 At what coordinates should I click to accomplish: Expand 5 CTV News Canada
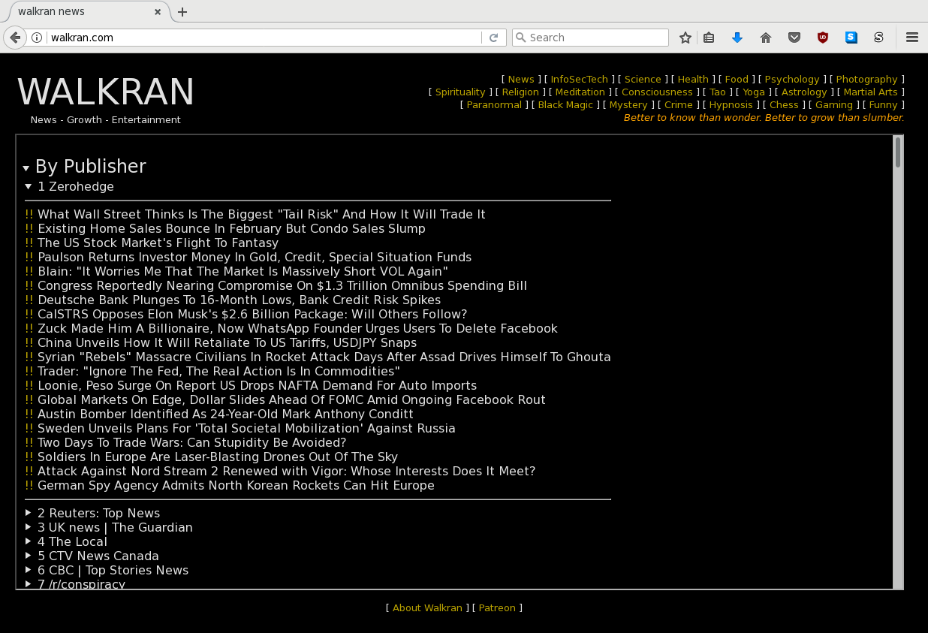coord(92,556)
